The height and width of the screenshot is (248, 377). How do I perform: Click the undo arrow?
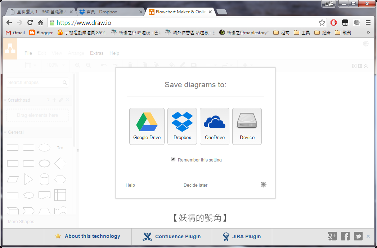click(x=104, y=65)
